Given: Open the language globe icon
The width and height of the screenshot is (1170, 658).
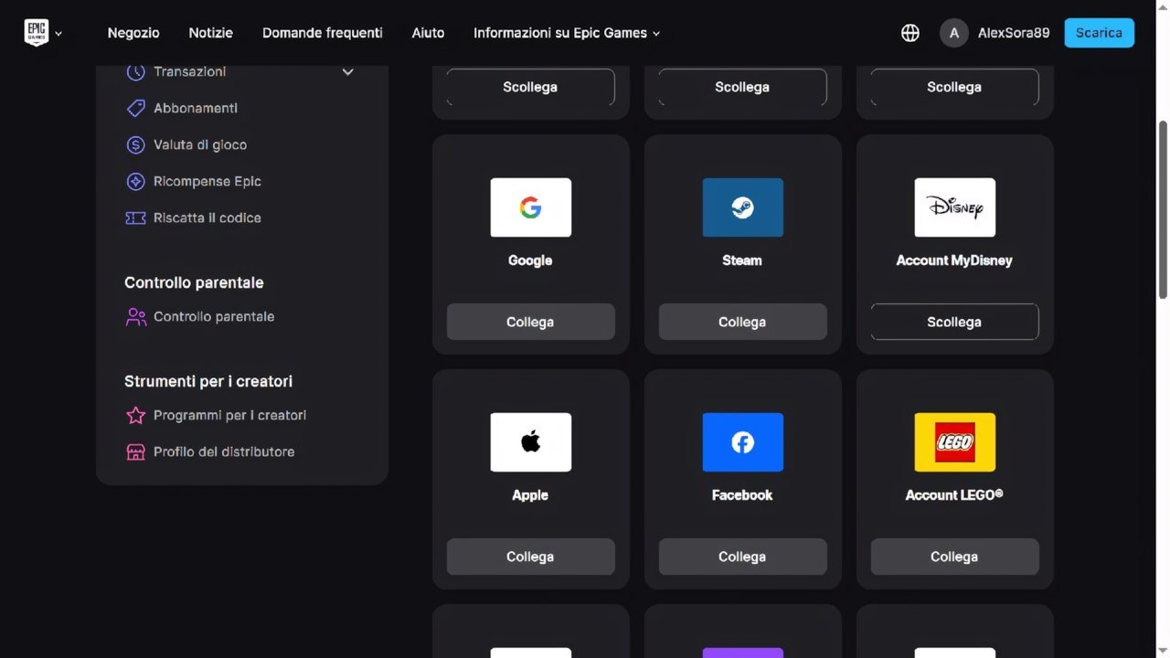Looking at the screenshot, I should 910,33.
